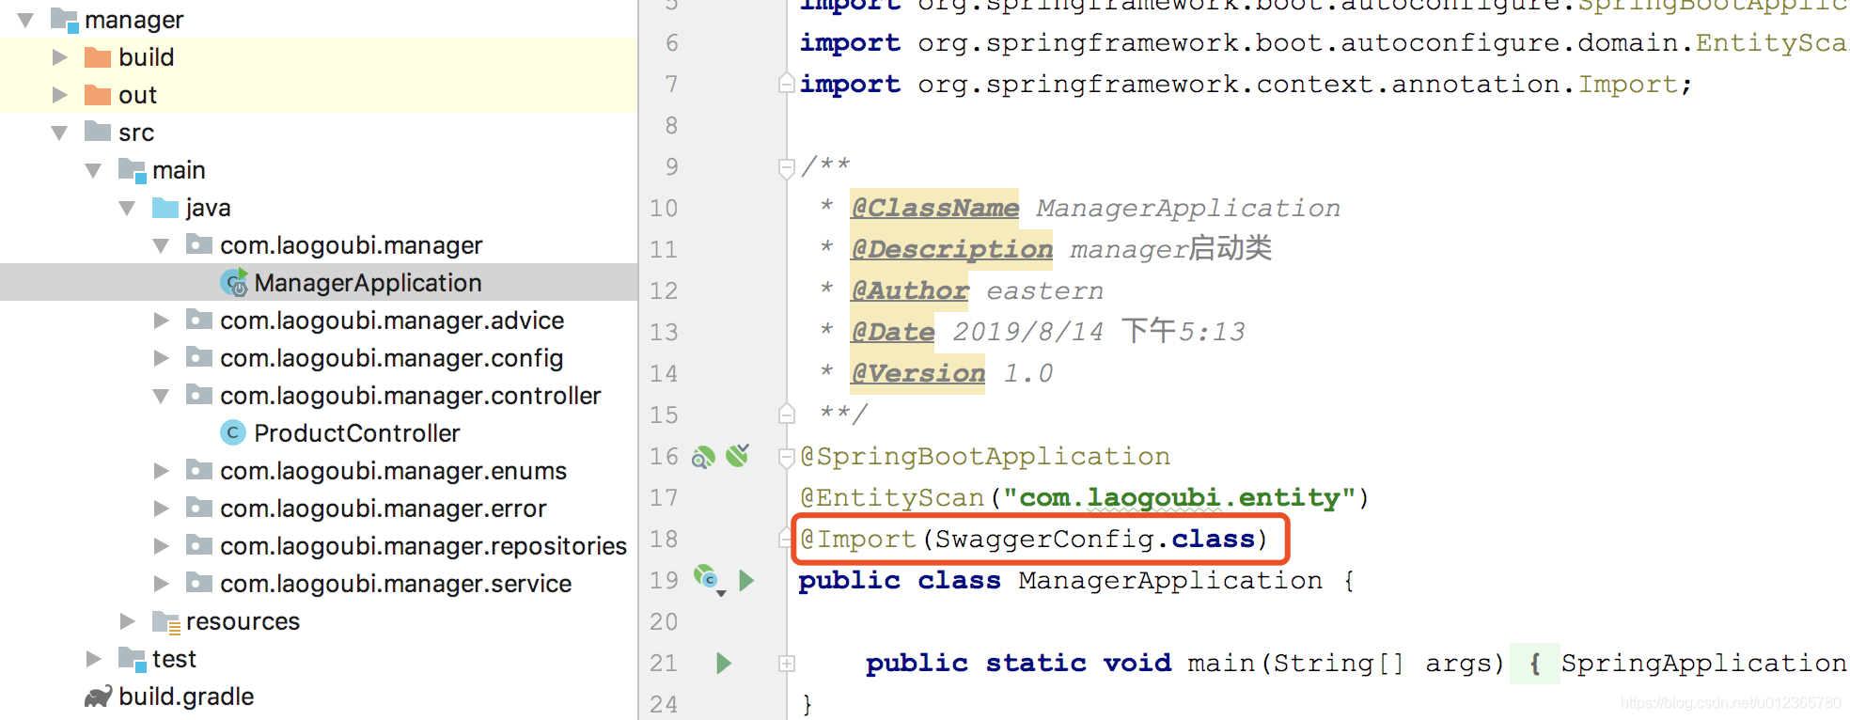
Task: Click com.laogoubi.manager.advice package icon
Action: pos(198,320)
